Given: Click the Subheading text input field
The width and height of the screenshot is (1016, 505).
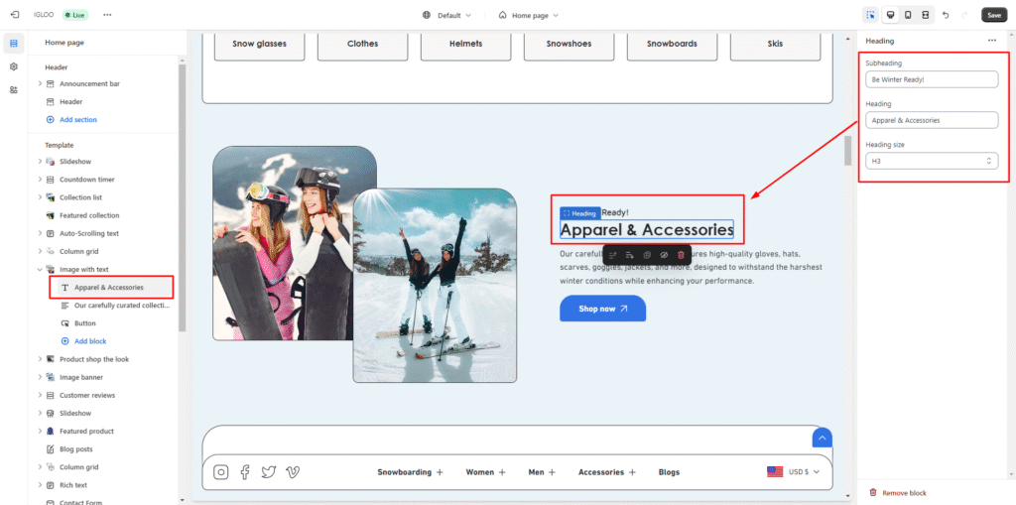Looking at the screenshot, I should (x=931, y=78).
